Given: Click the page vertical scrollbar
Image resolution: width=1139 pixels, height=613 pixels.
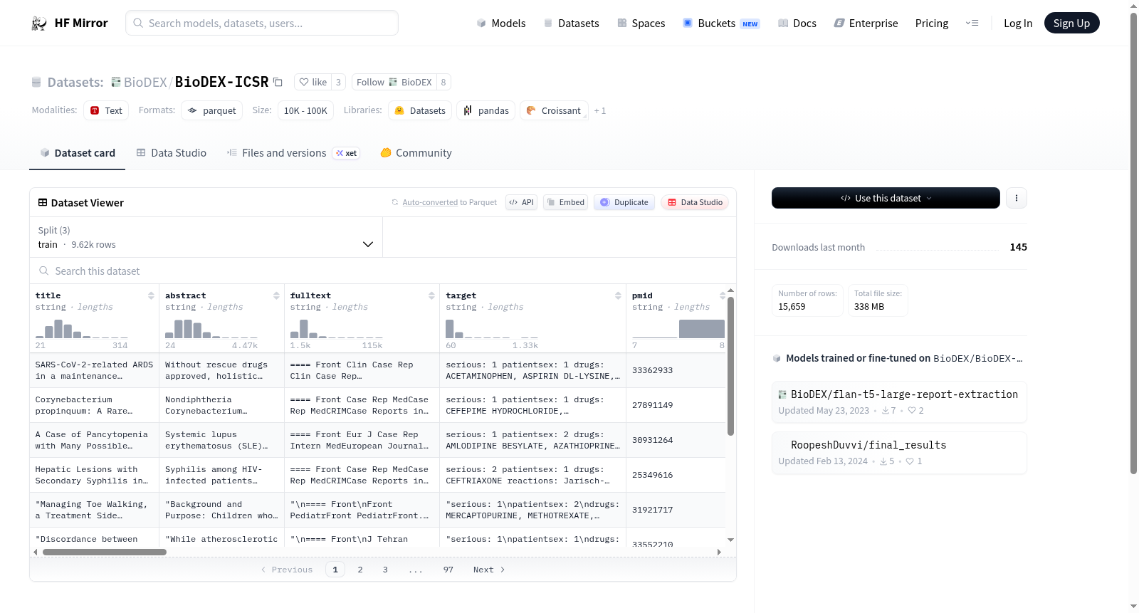Looking at the screenshot, I should [1133, 242].
